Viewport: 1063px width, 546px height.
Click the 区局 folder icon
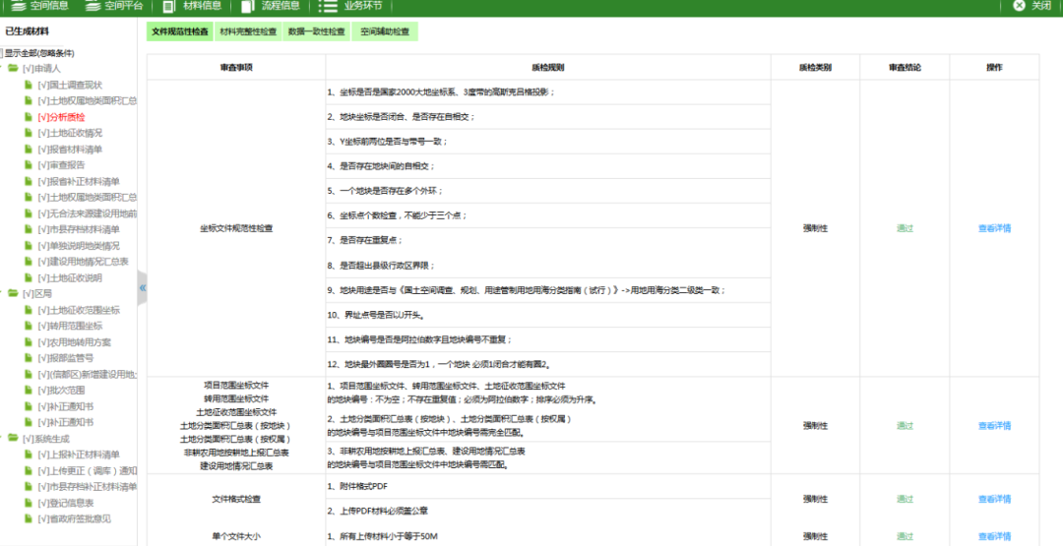coord(13,292)
